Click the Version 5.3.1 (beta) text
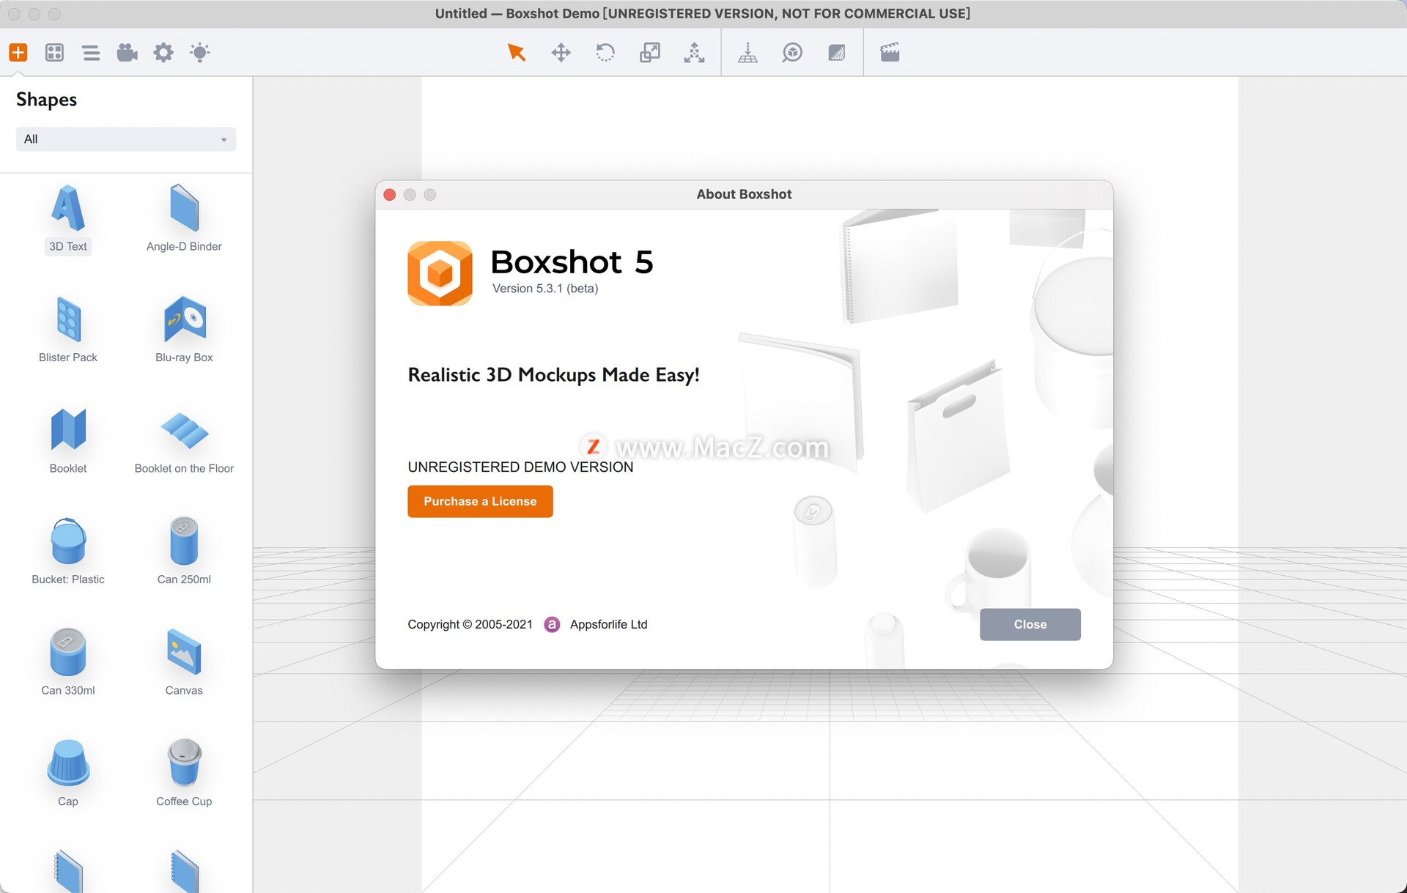 pos(545,289)
